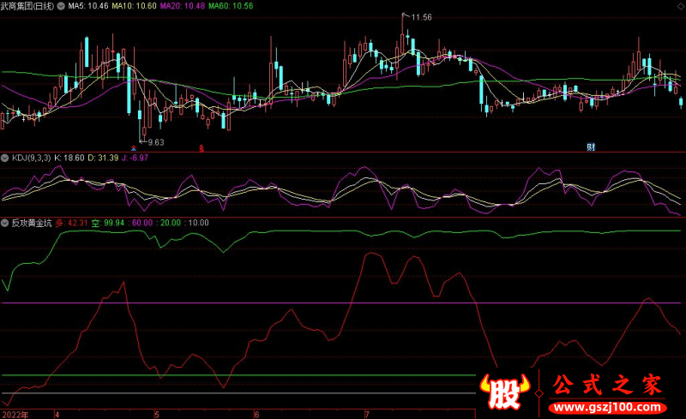This screenshot has height=419, width=686.
Task: Click the 9.63 low price marker
Action: coord(156,142)
